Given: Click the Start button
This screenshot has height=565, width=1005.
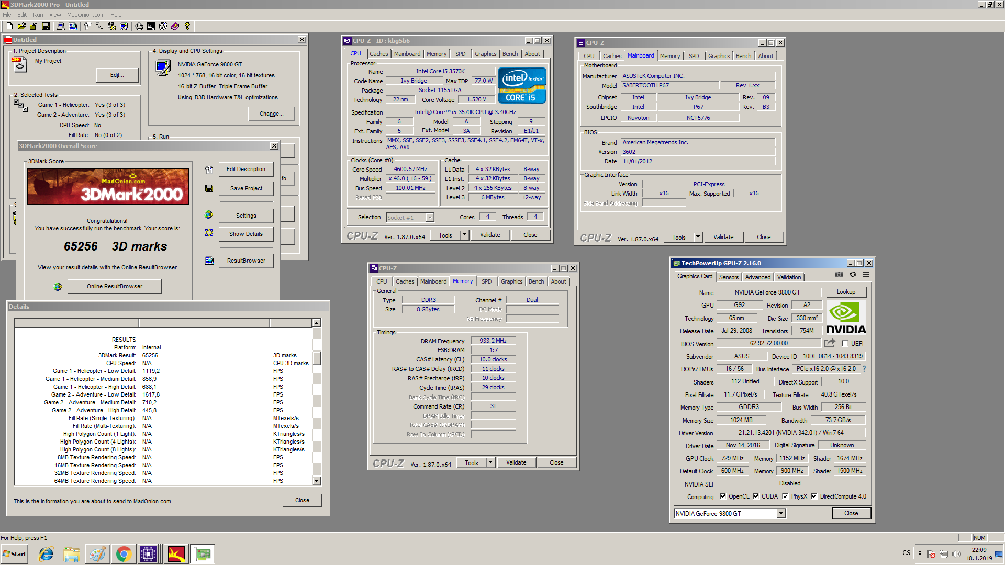Looking at the screenshot, I should coord(15,554).
